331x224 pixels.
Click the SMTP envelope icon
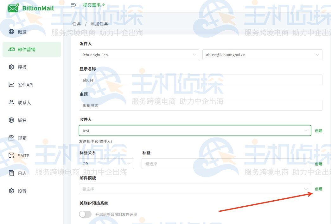coord(12,155)
